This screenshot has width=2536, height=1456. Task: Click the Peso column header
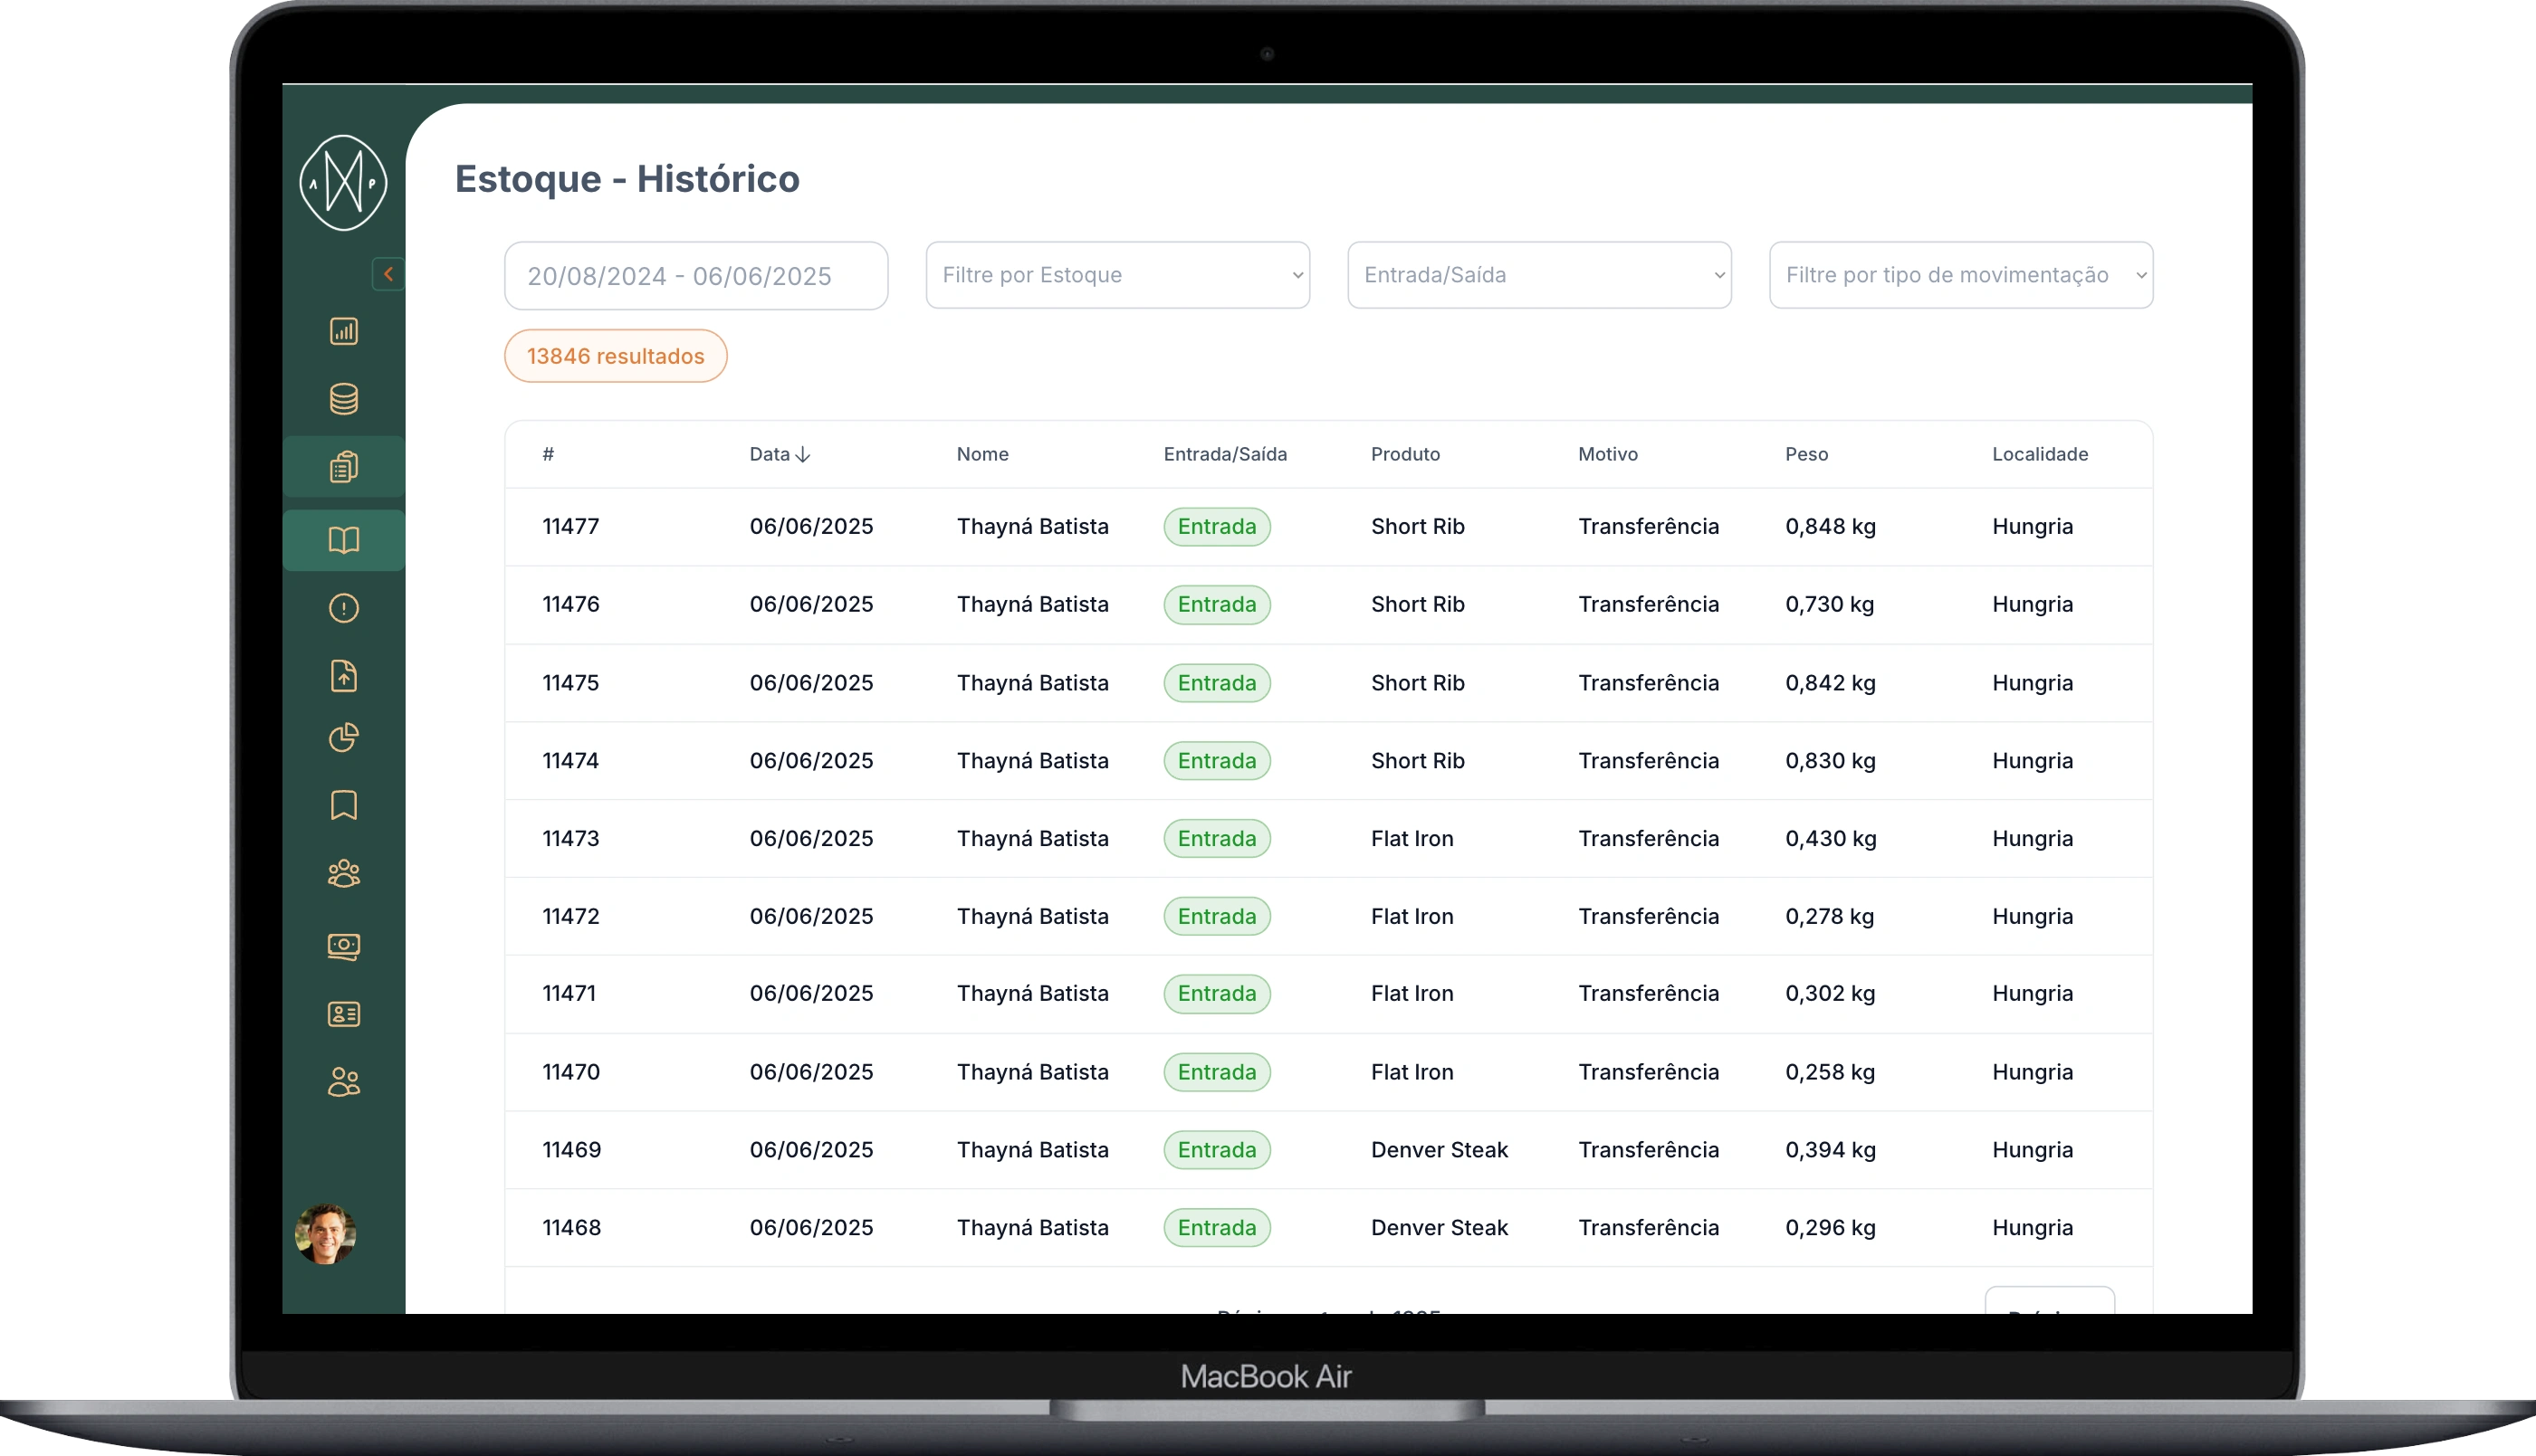tap(1805, 454)
